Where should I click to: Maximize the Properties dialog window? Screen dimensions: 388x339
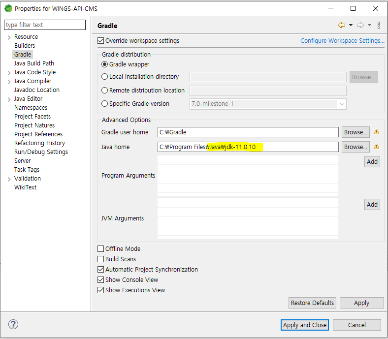click(353, 8)
